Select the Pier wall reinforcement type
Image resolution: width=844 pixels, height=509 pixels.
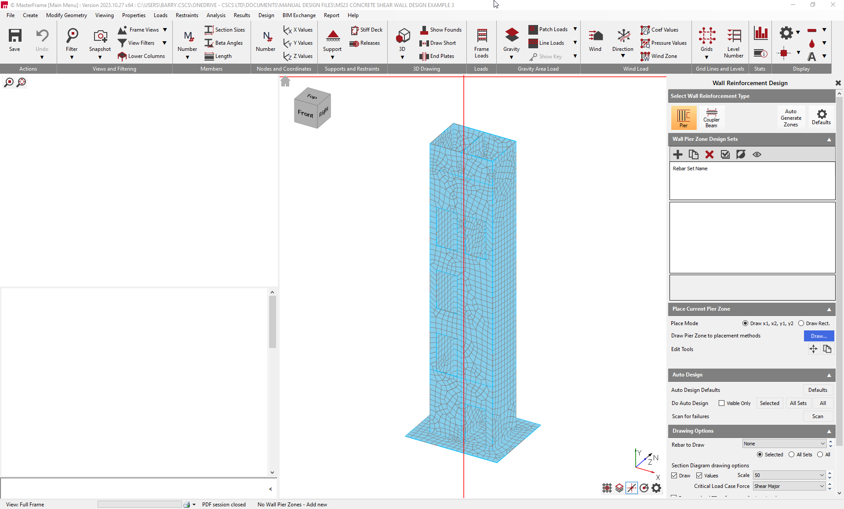(683, 118)
